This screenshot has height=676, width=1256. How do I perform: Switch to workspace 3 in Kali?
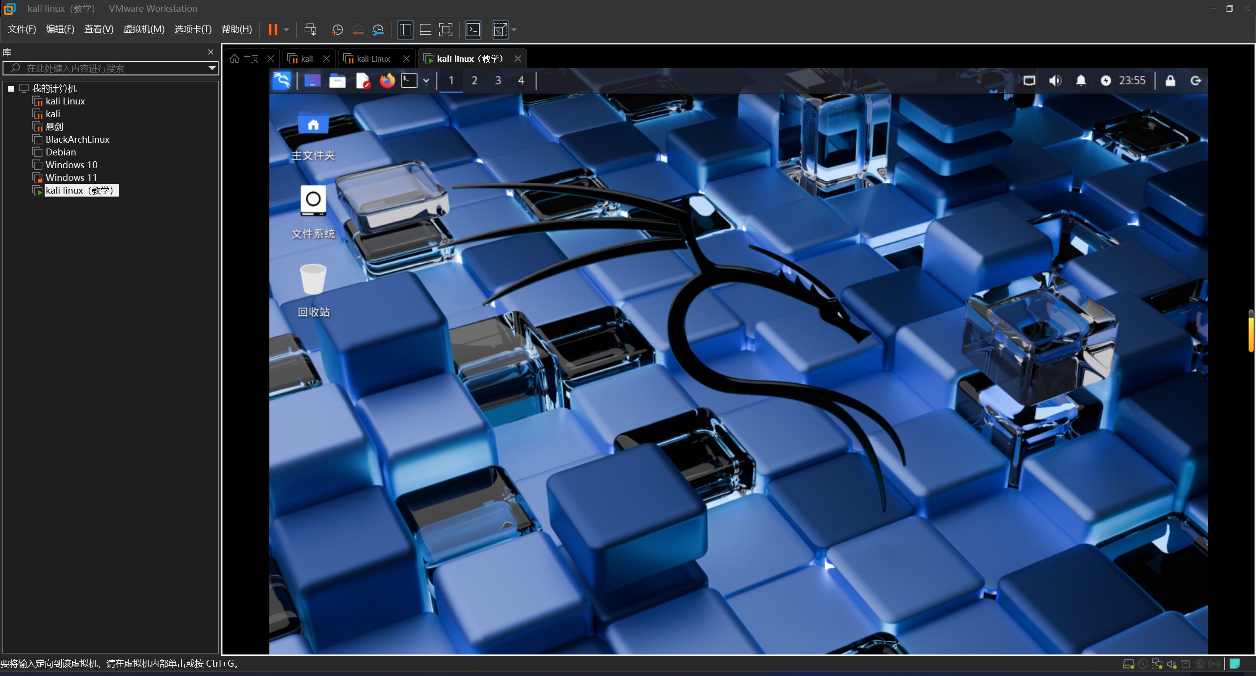pos(498,80)
